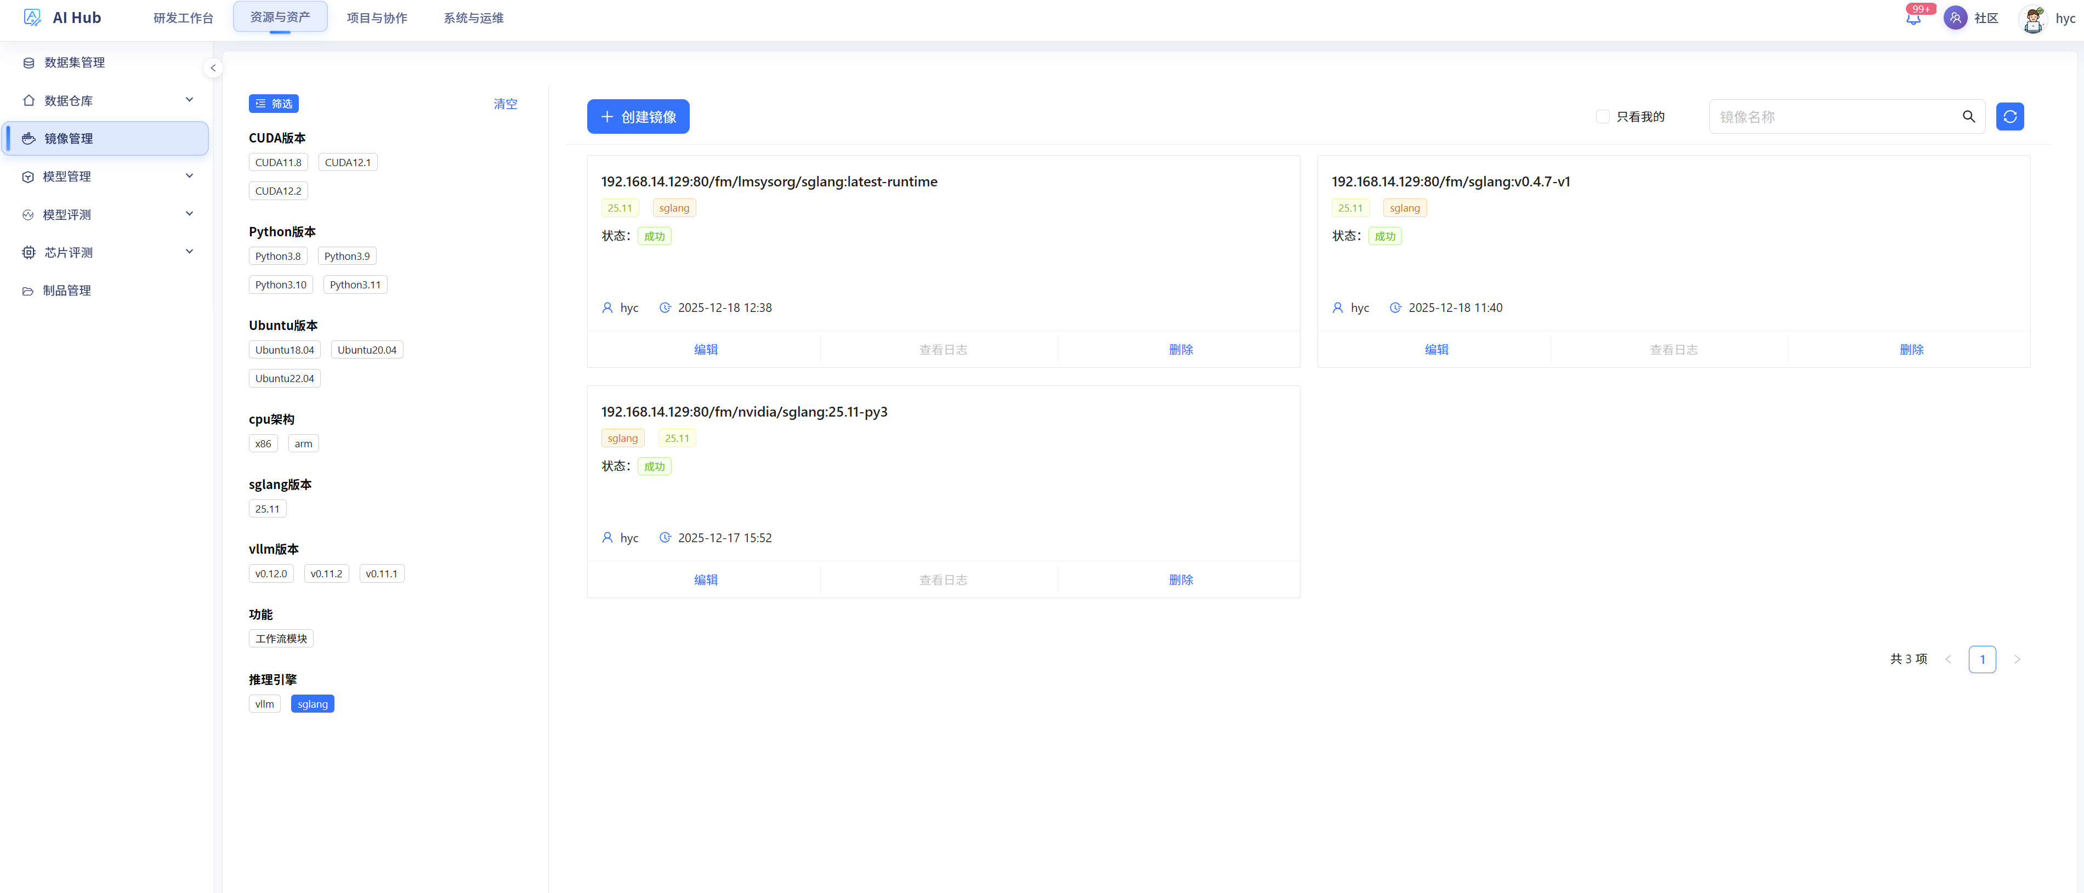Toggle the CUDA12.1 filter tag
This screenshot has height=893, width=2084.
pos(347,163)
